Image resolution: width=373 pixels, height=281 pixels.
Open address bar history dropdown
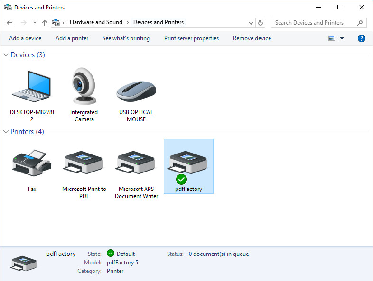tap(251, 23)
